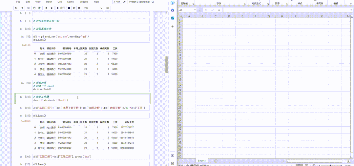
Task: Open the 数字 group dialog launcher
Action: (287, 4)
